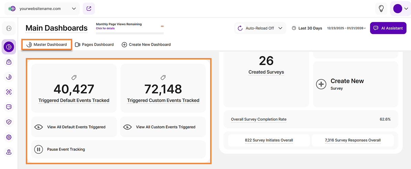Screen dimensions: 411x169
Task: Open the shield check sidebar icon
Action: point(9,122)
